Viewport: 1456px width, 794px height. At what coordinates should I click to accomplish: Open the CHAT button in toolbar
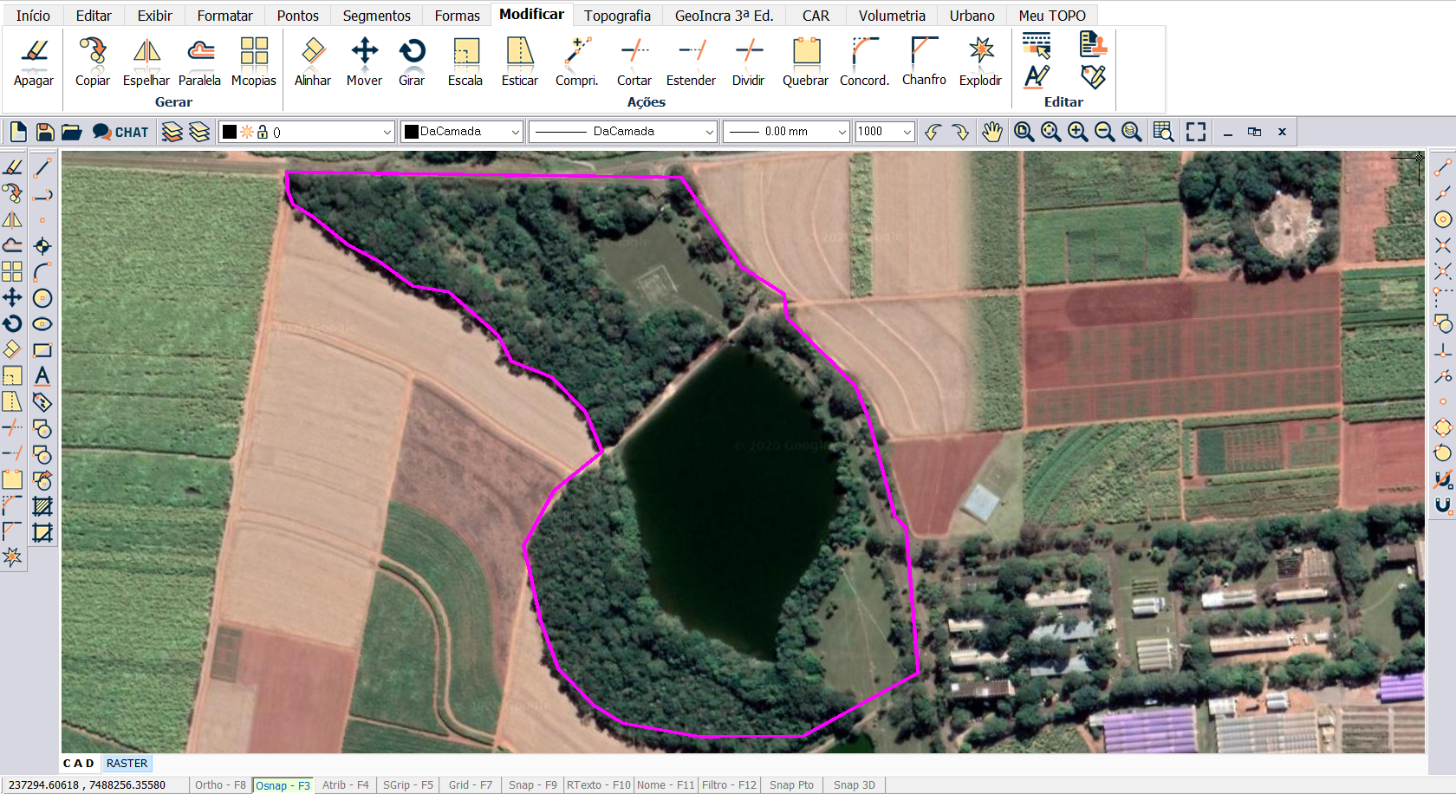pyautogui.click(x=120, y=132)
